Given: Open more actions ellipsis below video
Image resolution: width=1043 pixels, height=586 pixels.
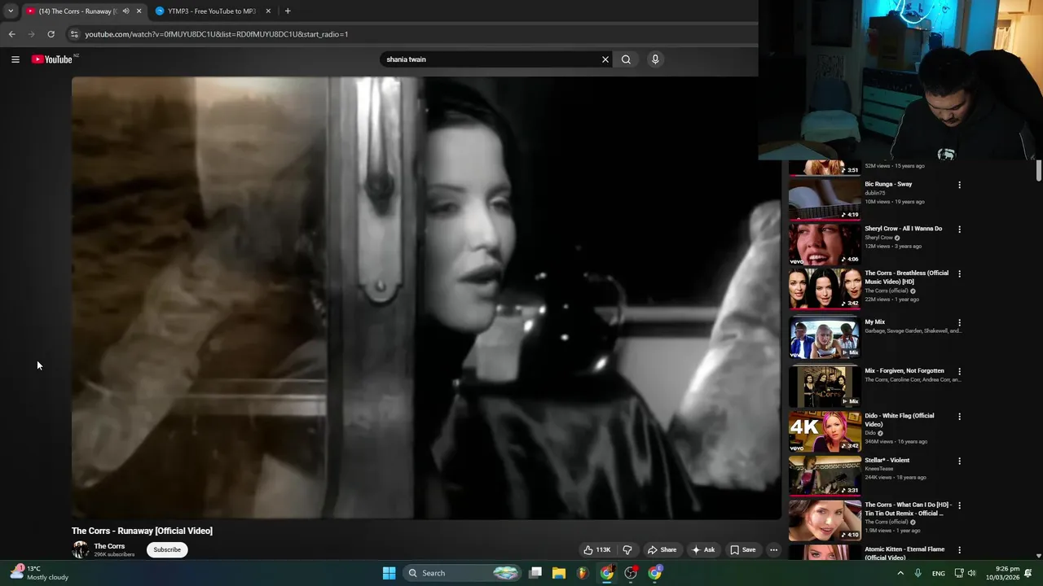Looking at the screenshot, I should pyautogui.click(x=774, y=550).
